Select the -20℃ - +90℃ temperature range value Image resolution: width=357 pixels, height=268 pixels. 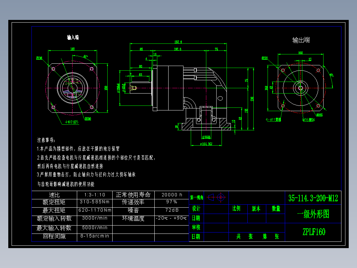171,219
